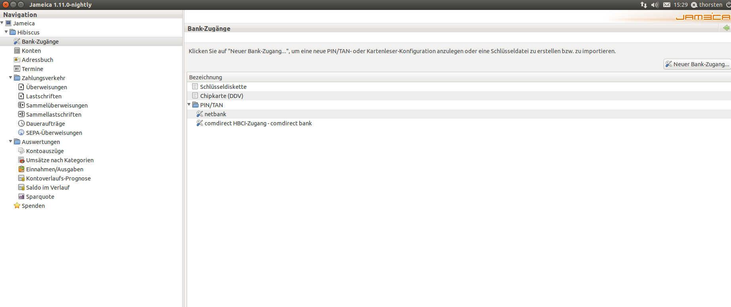This screenshot has width=731, height=307.
Task: Select the PIN/TAN row label
Action: (211, 105)
